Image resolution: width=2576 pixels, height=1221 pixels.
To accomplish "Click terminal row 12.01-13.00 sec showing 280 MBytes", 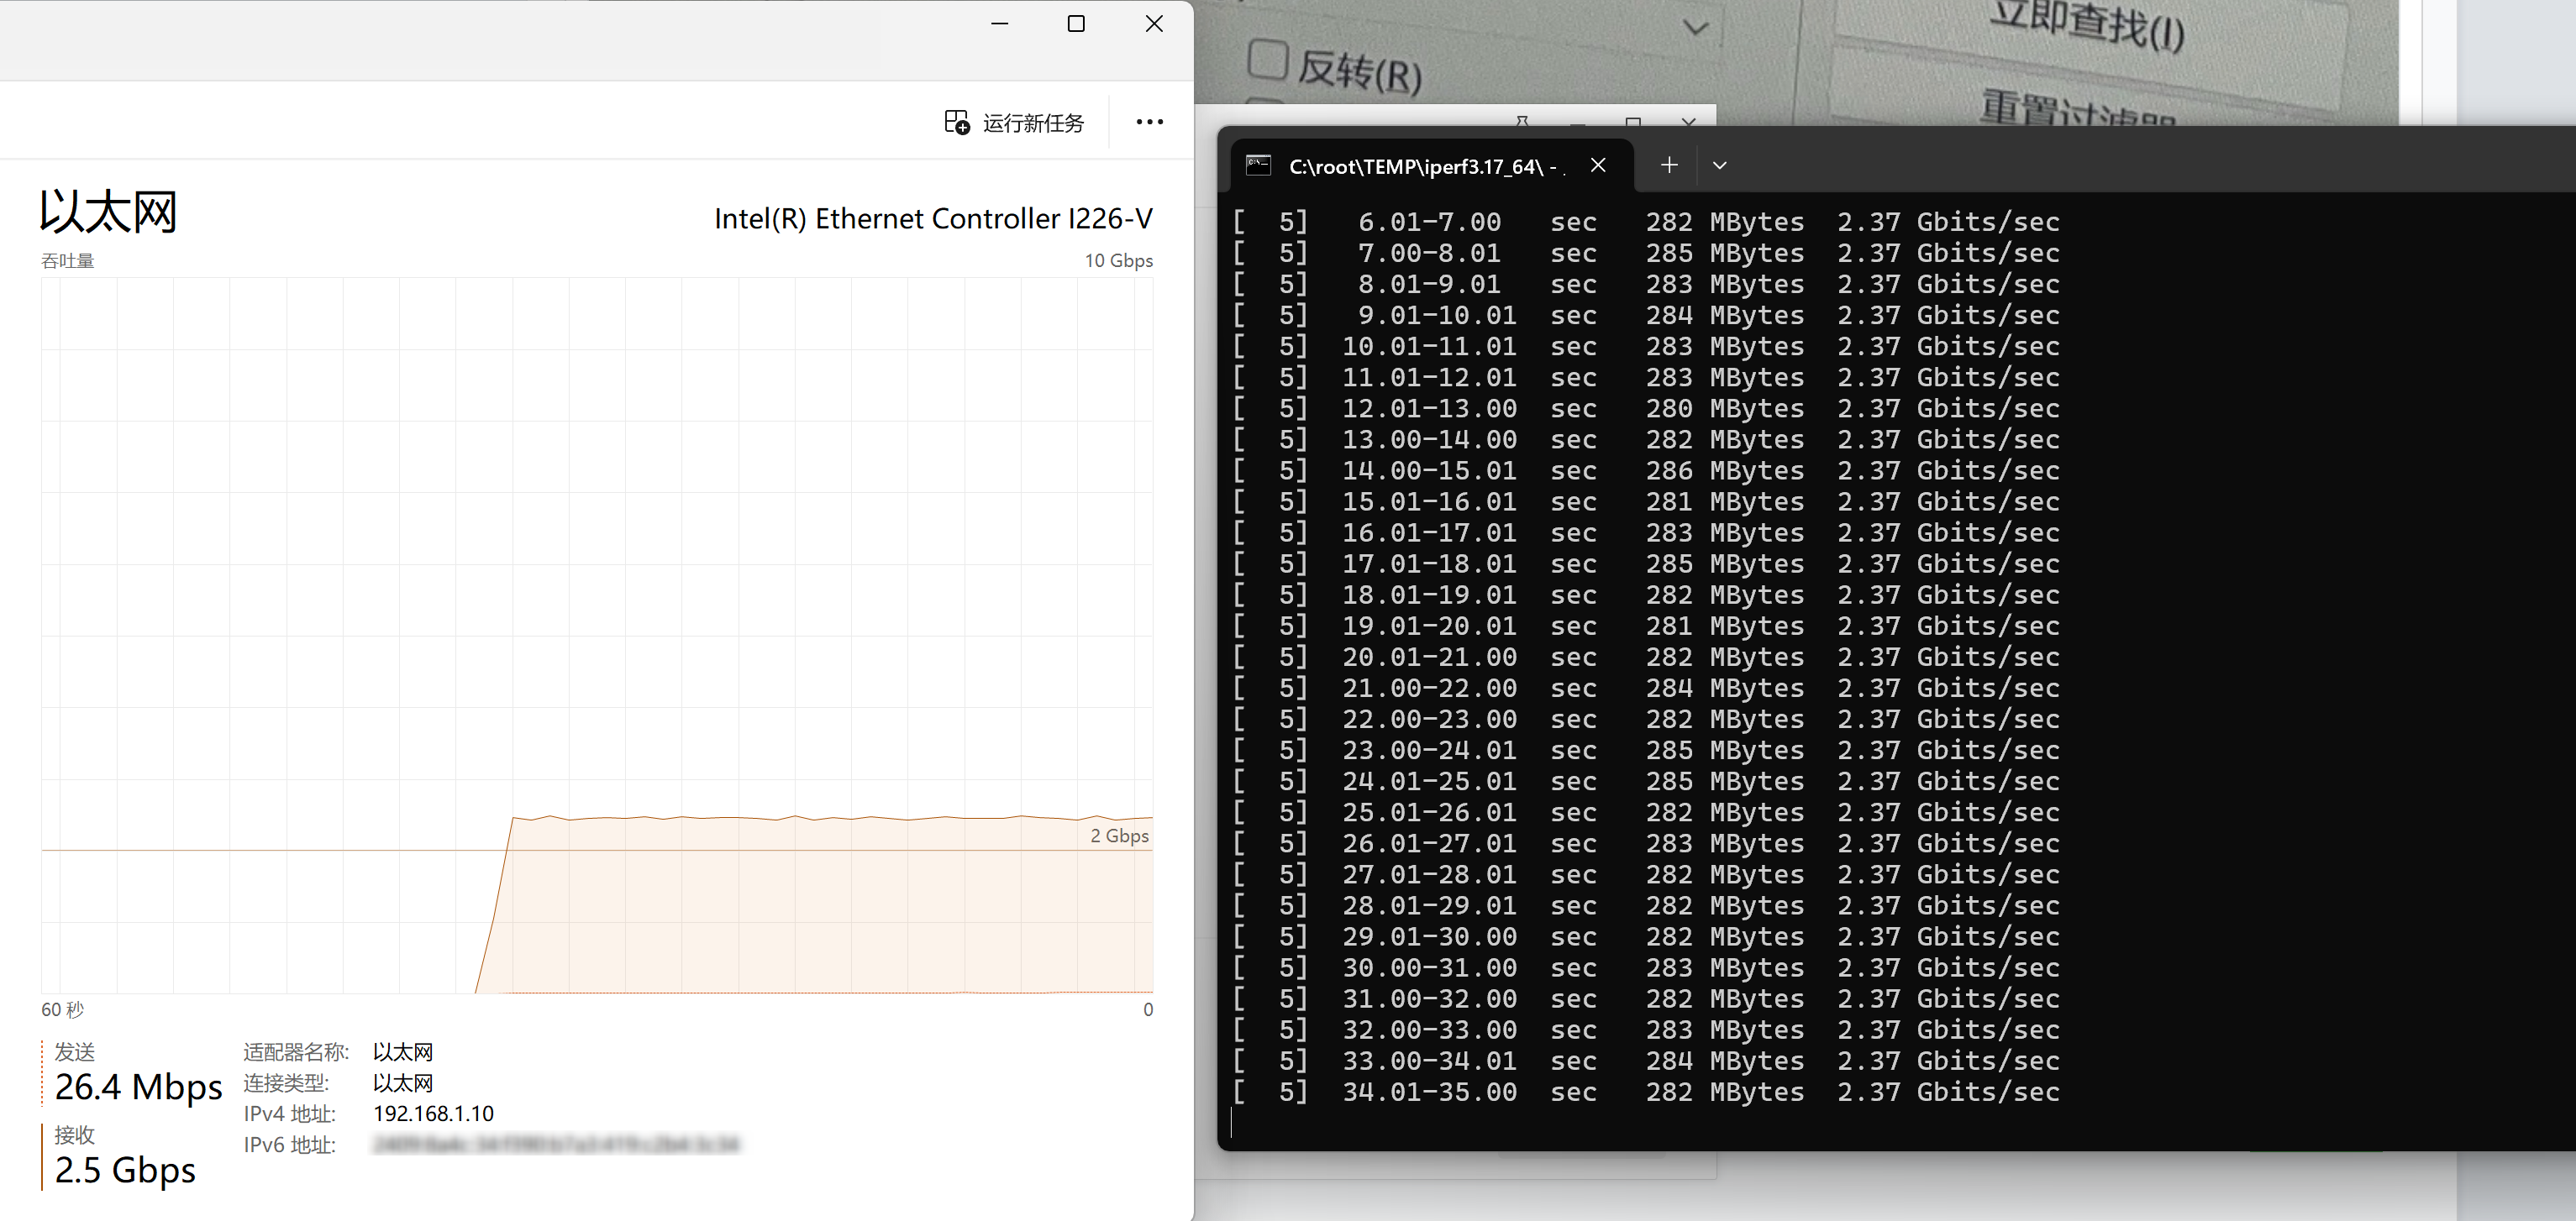I will point(1646,407).
